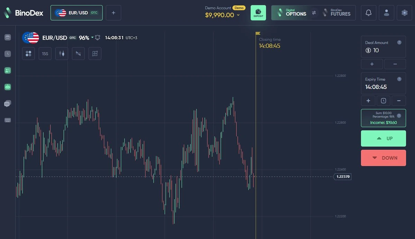Decrease deal amount with minus

click(x=395, y=64)
